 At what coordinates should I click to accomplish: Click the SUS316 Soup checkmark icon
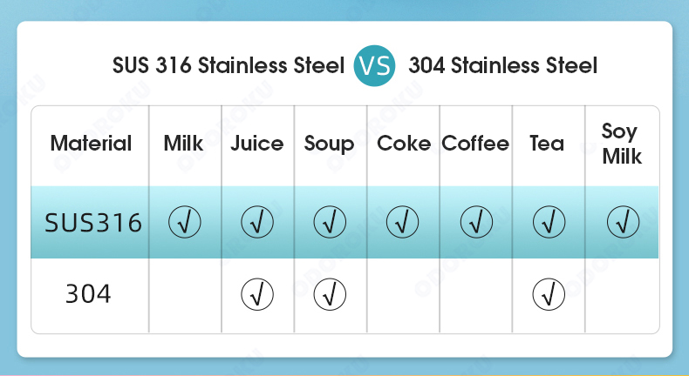pyautogui.click(x=330, y=222)
